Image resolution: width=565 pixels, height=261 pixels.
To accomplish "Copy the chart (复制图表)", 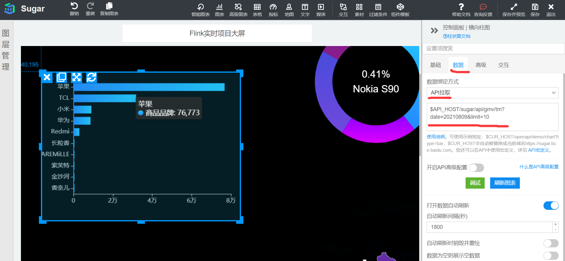I will click(109, 9).
